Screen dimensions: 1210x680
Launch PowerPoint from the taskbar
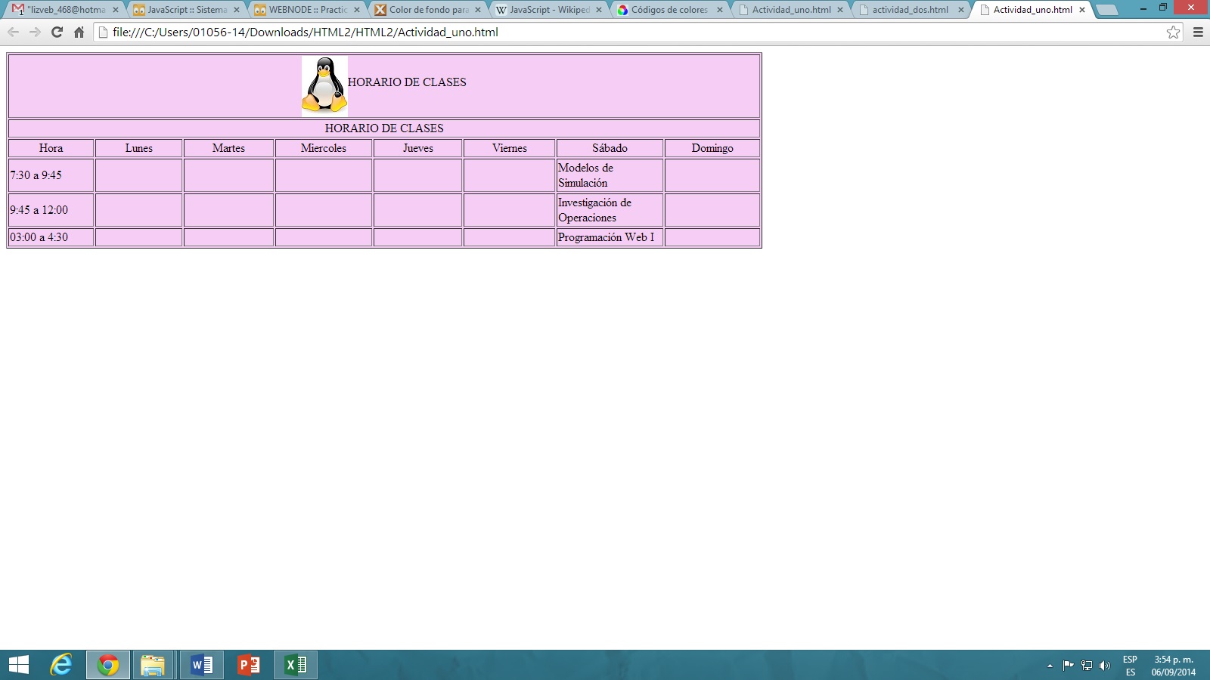(x=249, y=665)
